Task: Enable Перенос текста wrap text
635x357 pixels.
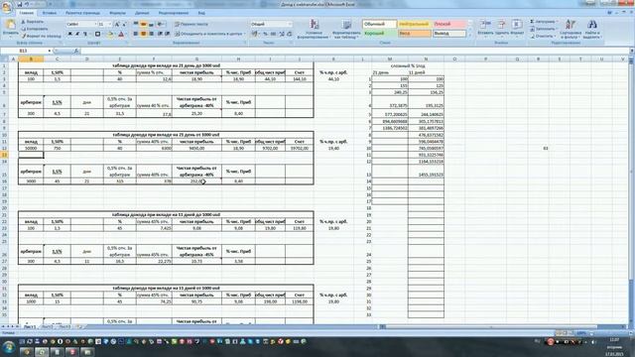Action: click(191, 24)
